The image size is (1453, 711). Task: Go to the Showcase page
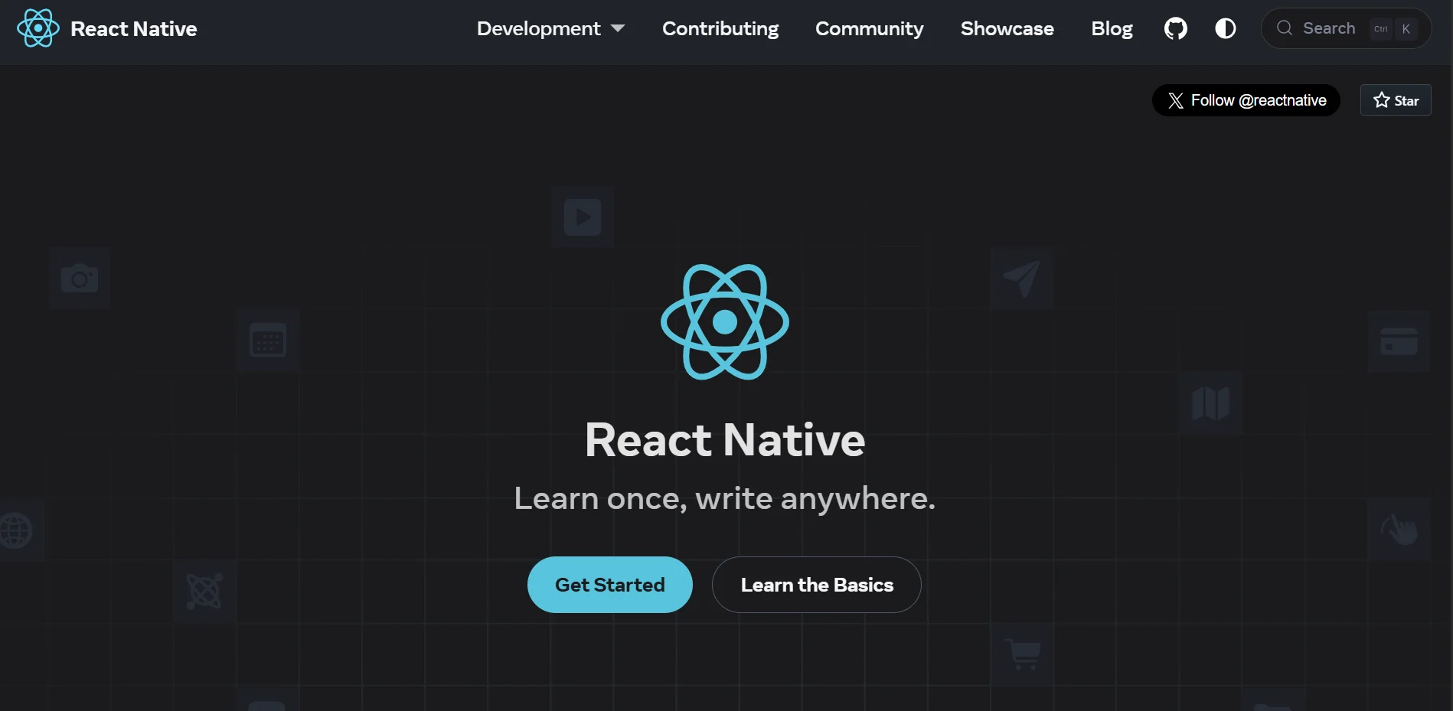click(x=1007, y=28)
